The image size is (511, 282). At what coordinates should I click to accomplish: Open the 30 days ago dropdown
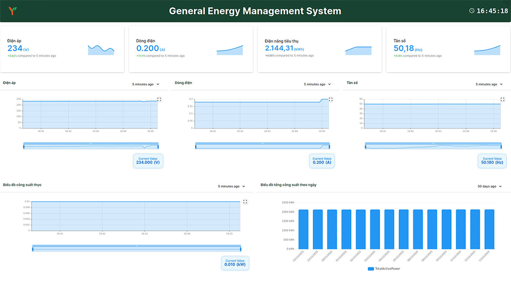tap(489, 186)
